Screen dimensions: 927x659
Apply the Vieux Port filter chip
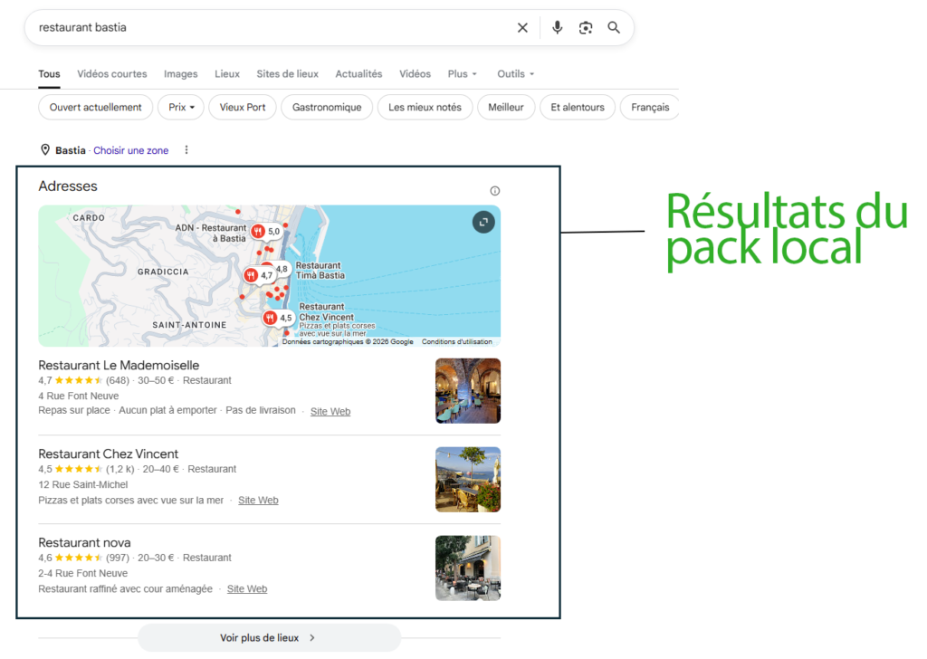coord(243,107)
